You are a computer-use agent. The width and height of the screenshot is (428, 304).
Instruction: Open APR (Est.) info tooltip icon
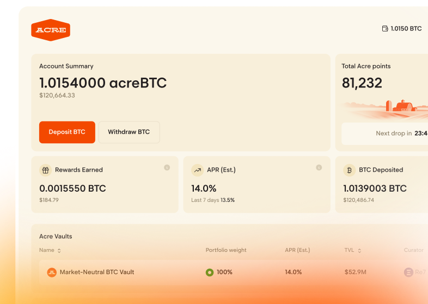coord(319,167)
